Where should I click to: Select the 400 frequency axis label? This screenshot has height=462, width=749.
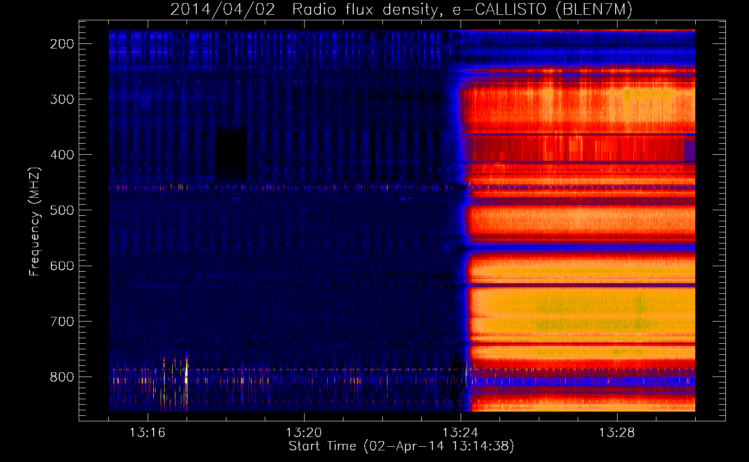62,155
